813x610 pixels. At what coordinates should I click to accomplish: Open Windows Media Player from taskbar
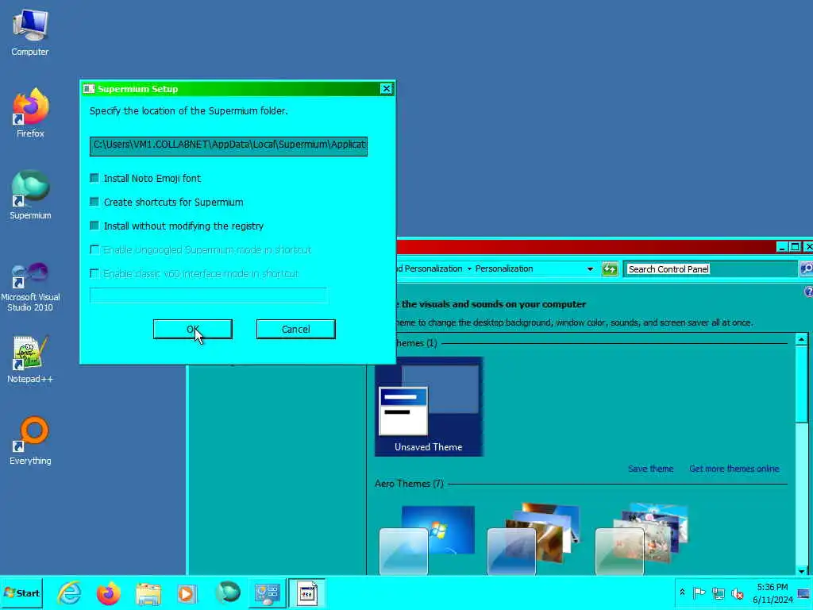click(187, 593)
